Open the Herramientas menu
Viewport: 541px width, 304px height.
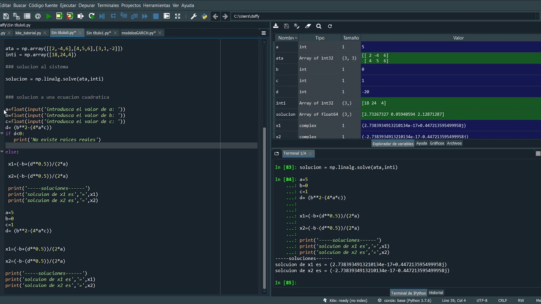click(157, 5)
